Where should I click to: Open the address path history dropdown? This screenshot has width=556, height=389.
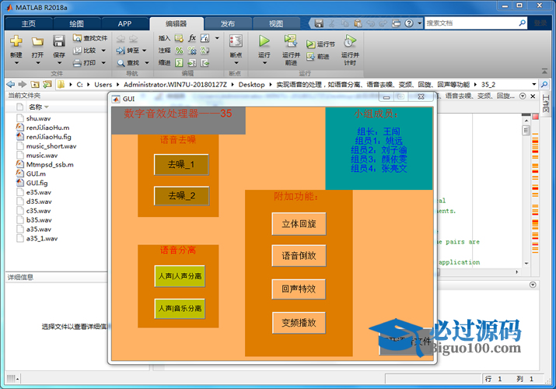tap(534, 84)
